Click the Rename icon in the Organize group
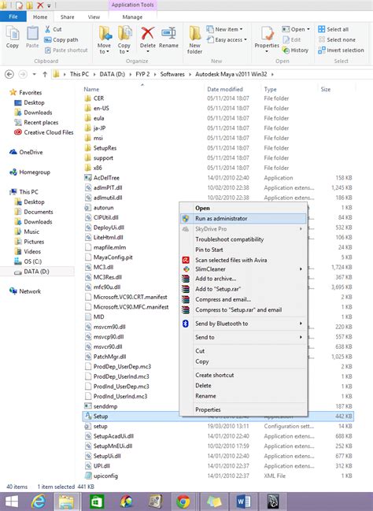This screenshot has width=373, height=511. tap(168, 34)
